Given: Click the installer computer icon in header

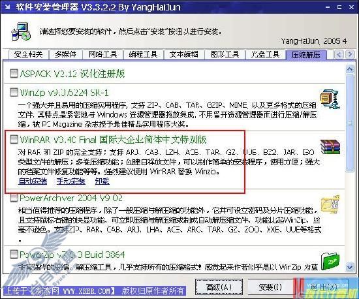Looking at the screenshot, I should [21, 32].
